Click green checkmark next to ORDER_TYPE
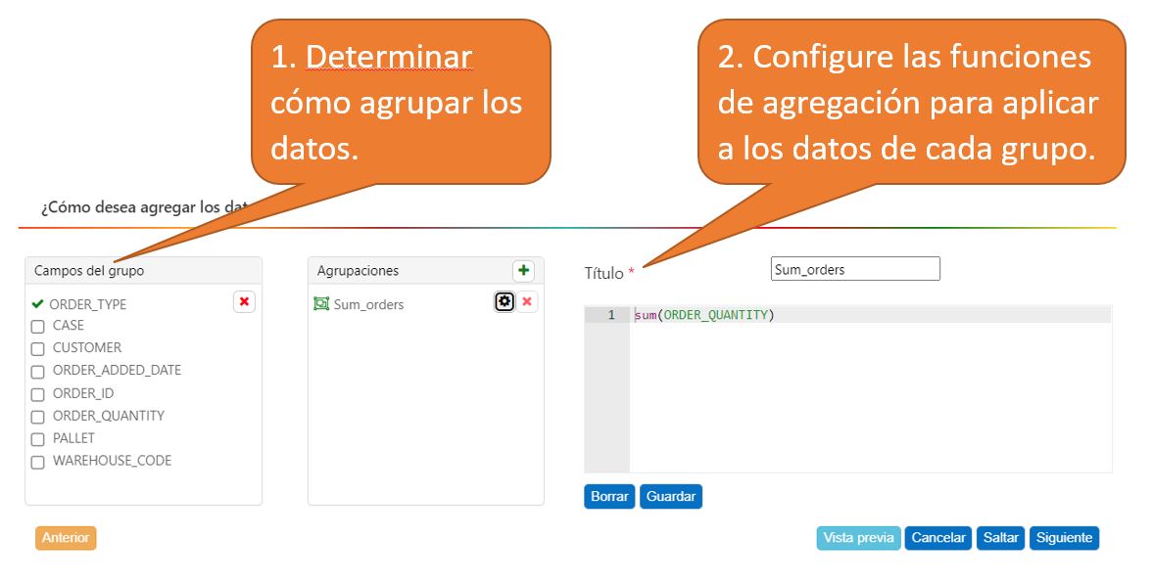Screen dimensions: 1153x584 click(37, 304)
